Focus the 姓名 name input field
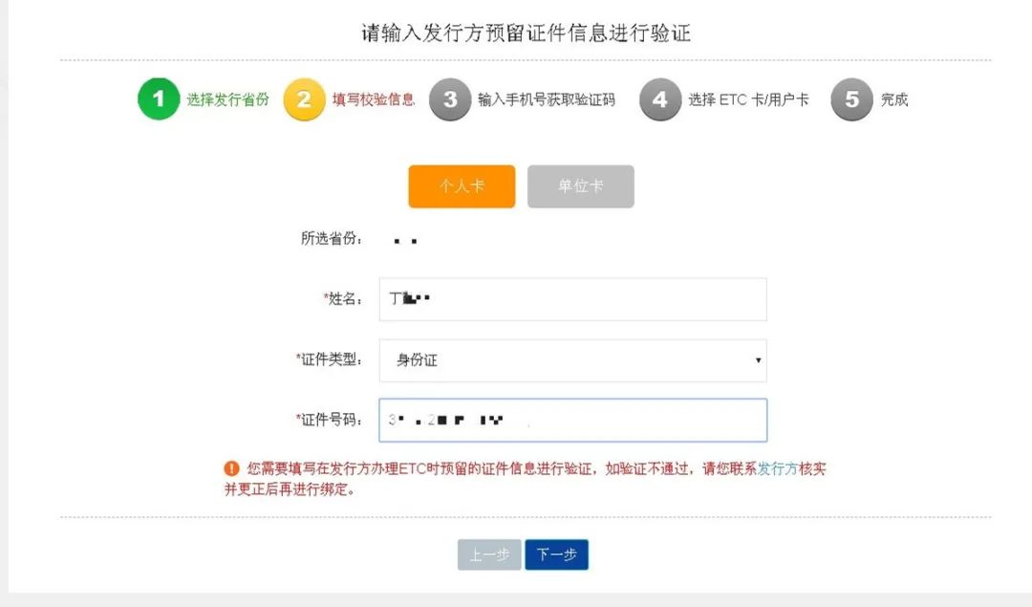1032x607 pixels. [x=572, y=299]
